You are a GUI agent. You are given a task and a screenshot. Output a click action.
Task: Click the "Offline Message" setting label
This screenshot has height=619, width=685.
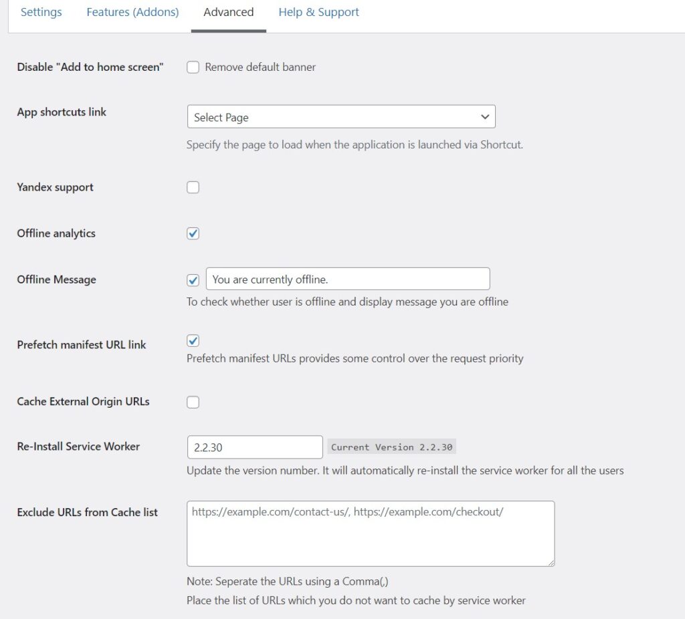pyautogui.click(x=57, y=279)
